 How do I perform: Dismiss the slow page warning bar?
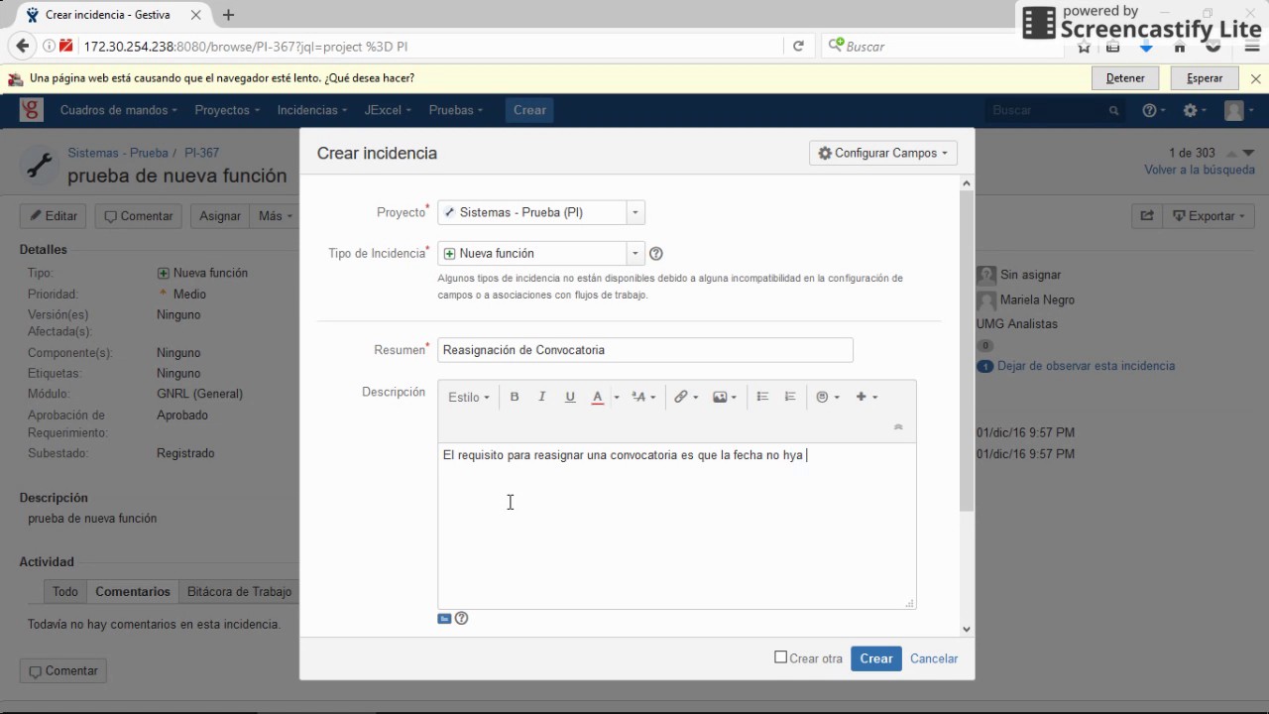[x=1256, y=78]
